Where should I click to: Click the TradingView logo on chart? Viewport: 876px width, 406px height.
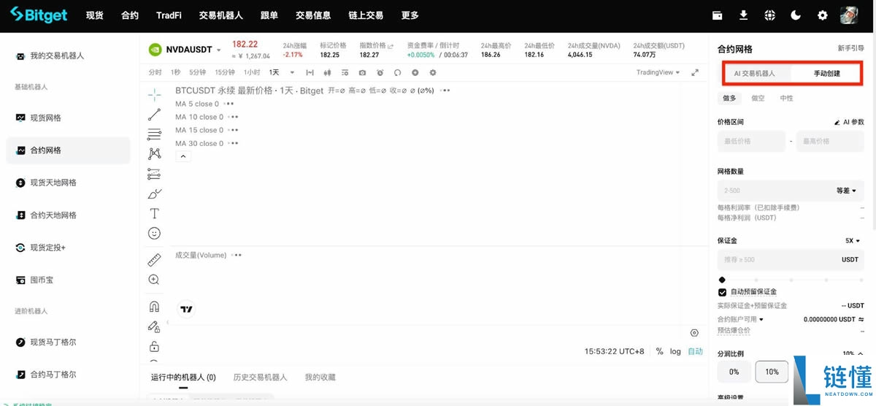187,309
